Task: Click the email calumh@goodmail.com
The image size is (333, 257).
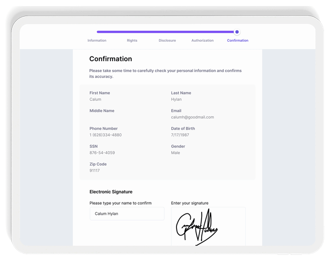Action: point(192,117)
